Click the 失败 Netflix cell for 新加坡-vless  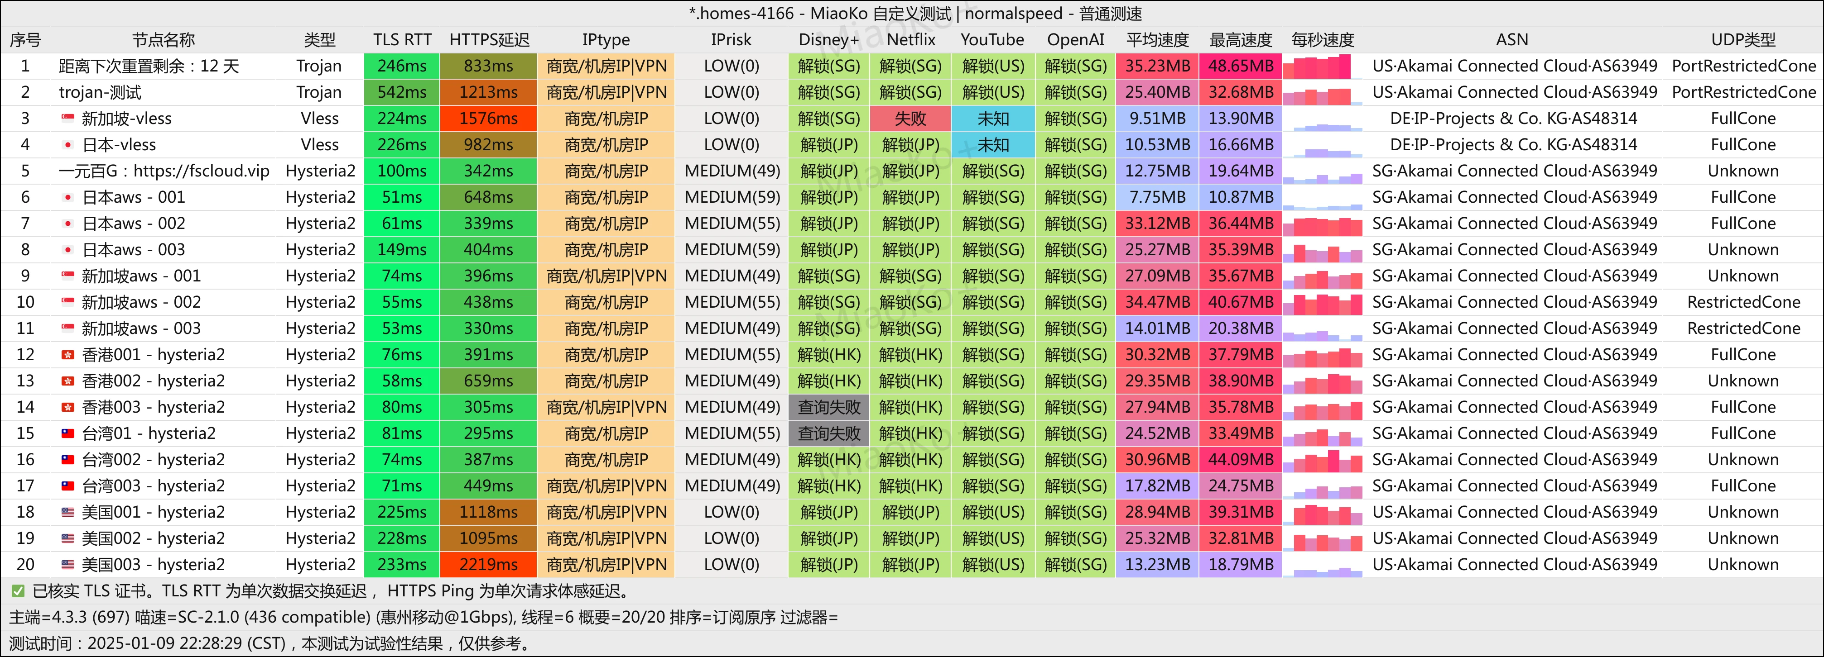click(x=910, y=118)
